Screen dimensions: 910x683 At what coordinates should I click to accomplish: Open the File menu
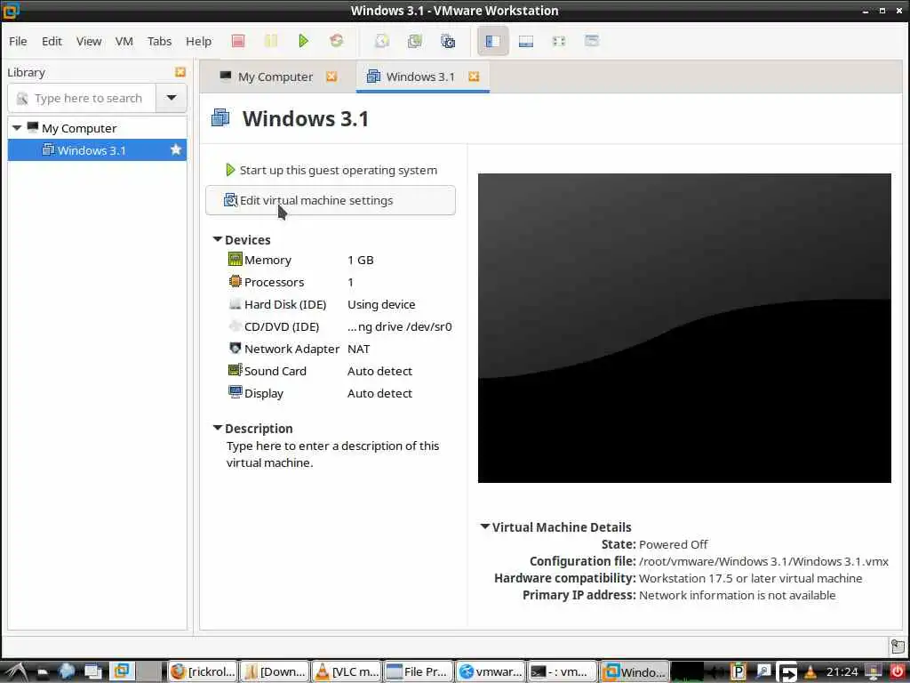pos(18,41)
